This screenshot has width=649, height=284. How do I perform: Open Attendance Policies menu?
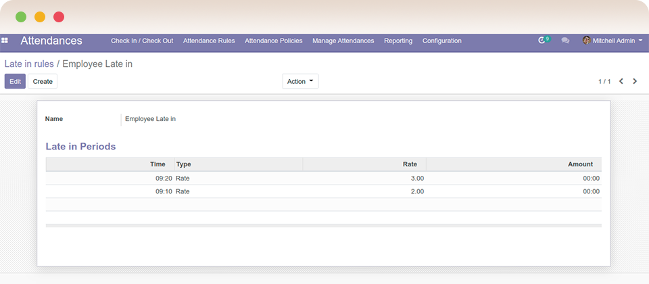point(274,41)
